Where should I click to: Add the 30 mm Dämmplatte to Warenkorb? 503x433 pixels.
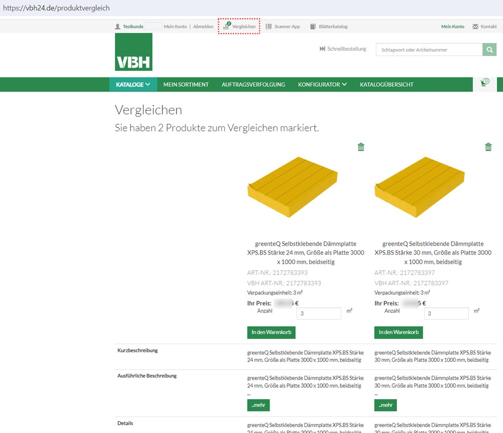(399, 332)
